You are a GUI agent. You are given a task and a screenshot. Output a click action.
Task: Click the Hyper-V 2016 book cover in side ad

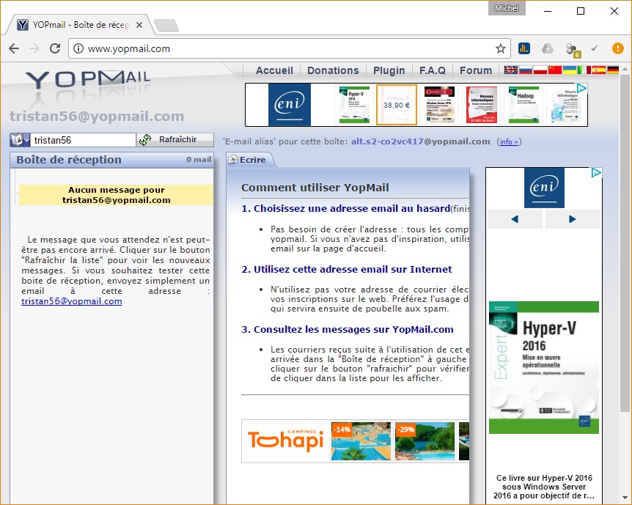[x=544, y=367]
